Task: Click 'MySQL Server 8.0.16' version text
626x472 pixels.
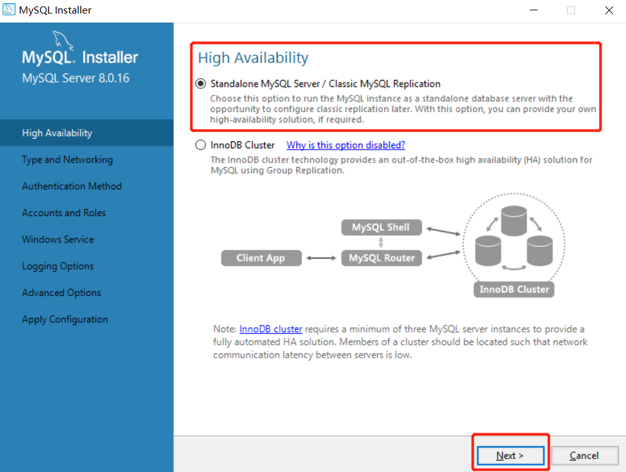Action: 76,78
